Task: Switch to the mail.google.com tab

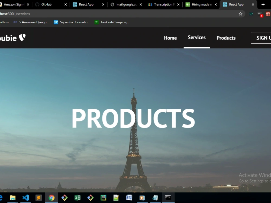Action: (127, 5)
